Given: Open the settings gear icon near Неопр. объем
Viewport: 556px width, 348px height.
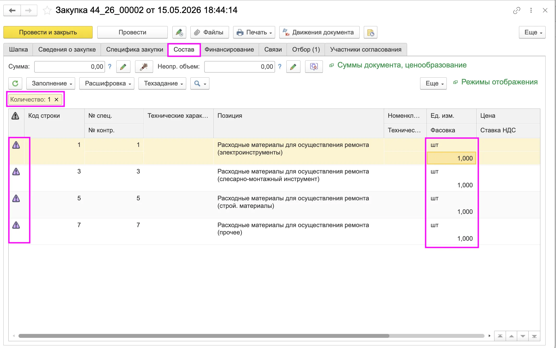Looking at the screenshot, I should tap(314, 67).
